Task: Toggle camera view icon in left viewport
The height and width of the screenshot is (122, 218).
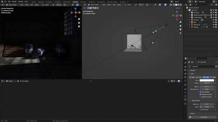Action: pyautogui.click(x=79, y=26)
